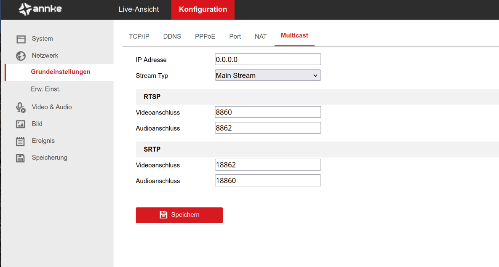Screen dimensions: 499x267
Task: Open the DDNS tab
Action: tap(172, 37)
